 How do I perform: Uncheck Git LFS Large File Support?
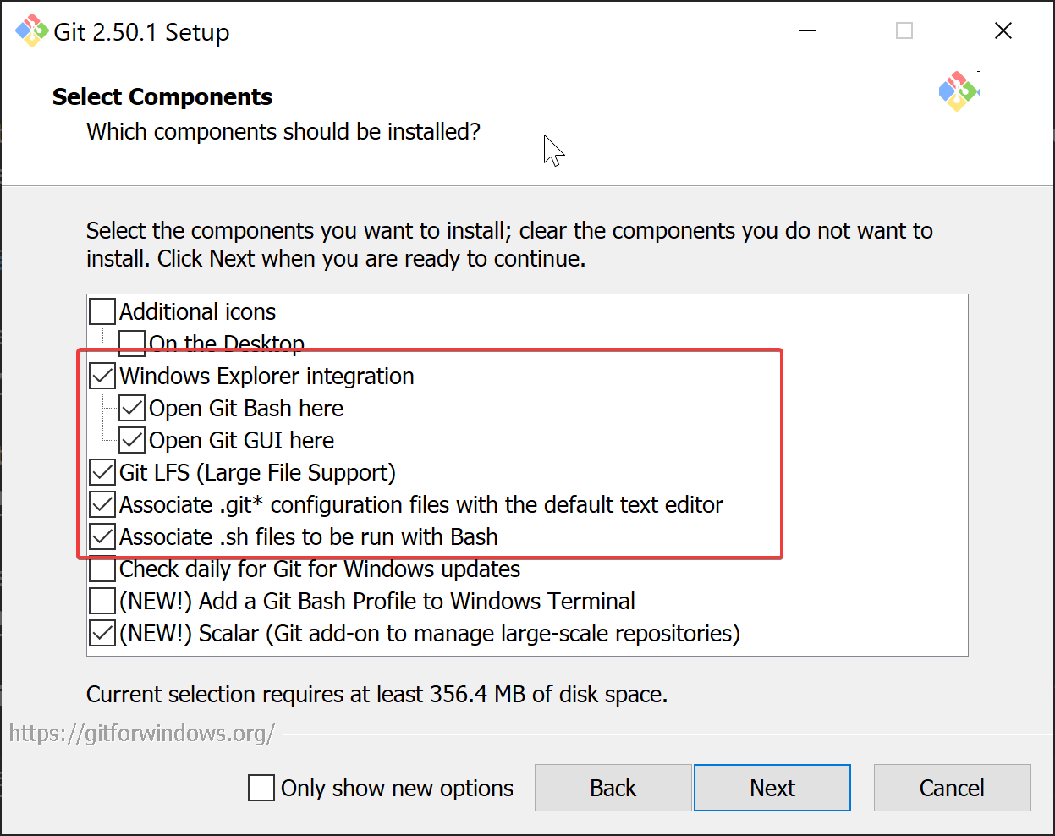coord(102,472)
